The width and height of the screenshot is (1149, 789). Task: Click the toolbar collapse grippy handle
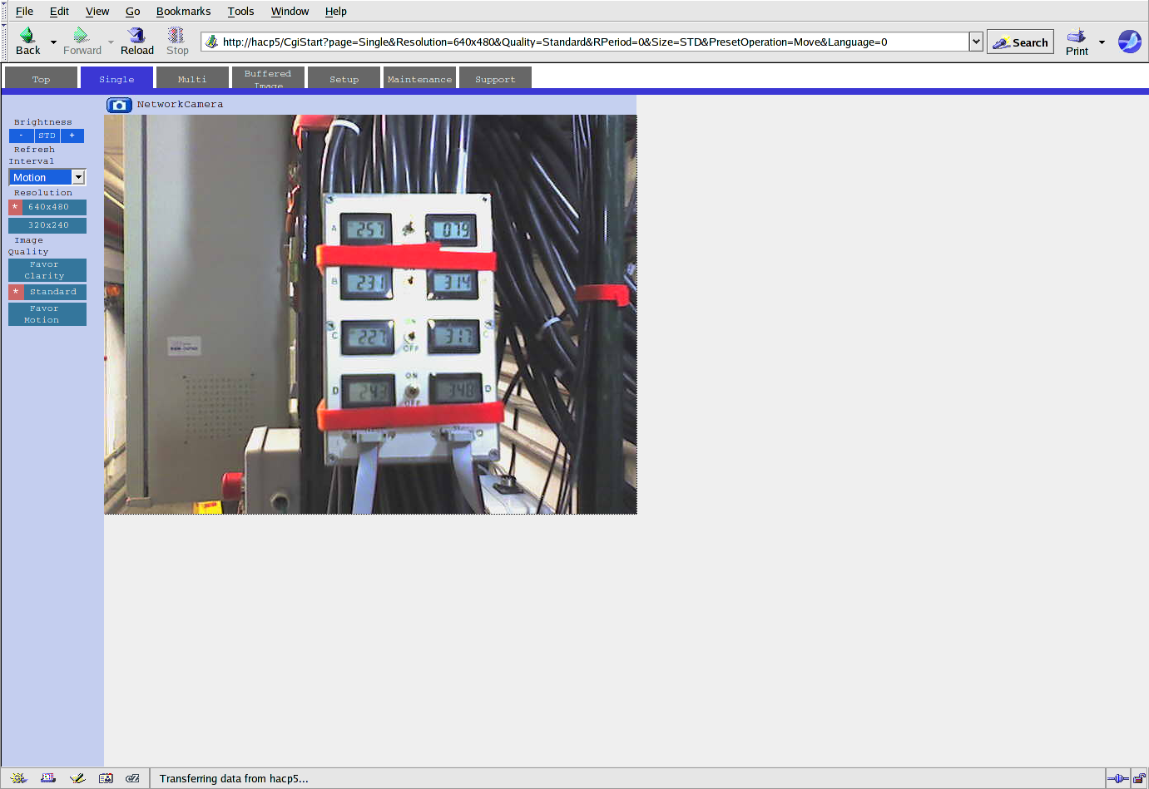[x=3, y=42]
